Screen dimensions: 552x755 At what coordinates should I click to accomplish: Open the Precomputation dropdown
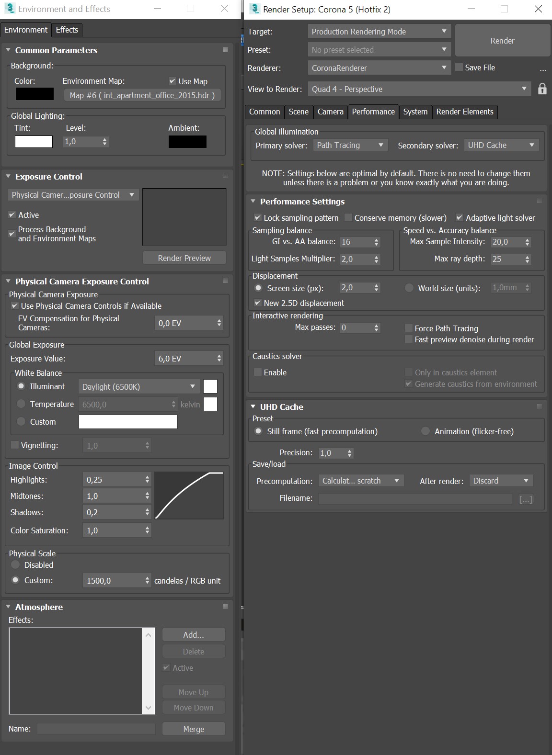click(x=361, y=481)
